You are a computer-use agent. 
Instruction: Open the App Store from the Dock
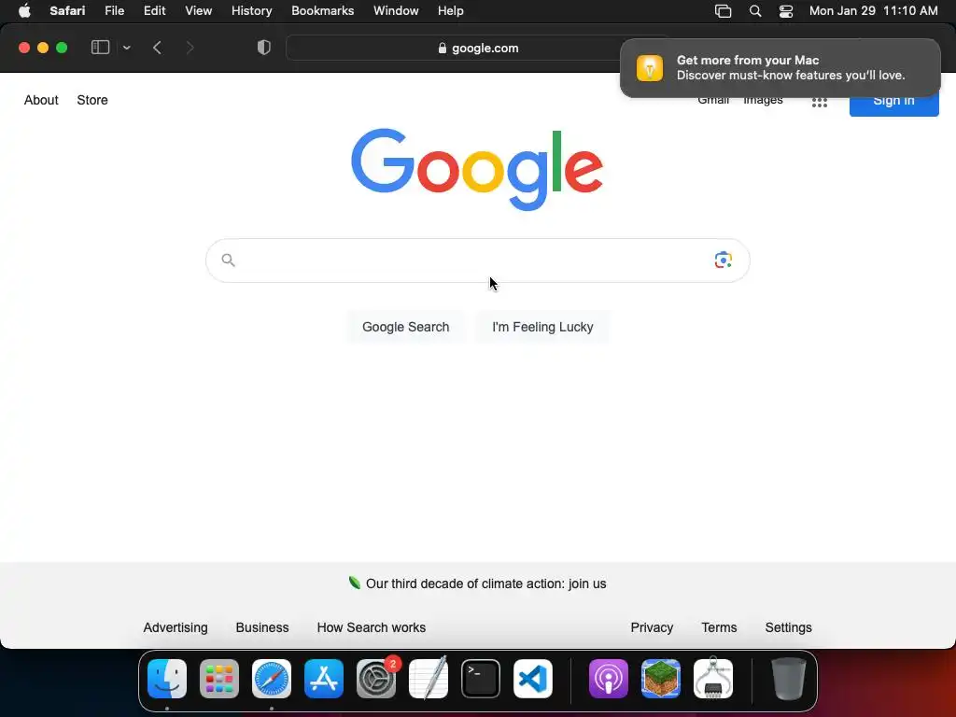click(324, 679)
